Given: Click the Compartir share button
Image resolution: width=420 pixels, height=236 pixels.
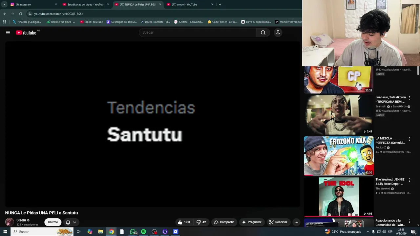Looking at the screenshot, I should click(x=224, y=222).
